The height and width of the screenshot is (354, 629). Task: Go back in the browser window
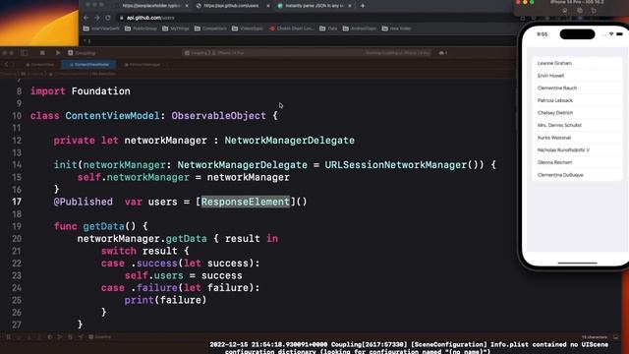86,18
